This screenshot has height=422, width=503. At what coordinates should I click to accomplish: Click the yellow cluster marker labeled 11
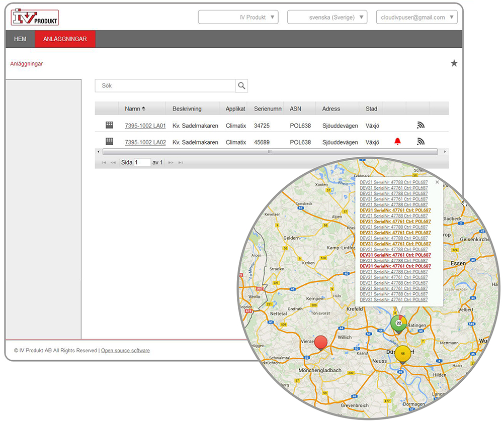[x=403, y=354]
